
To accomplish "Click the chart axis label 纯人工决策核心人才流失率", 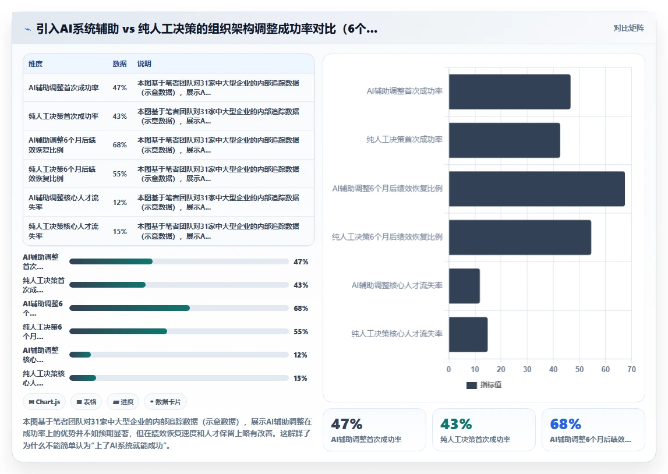I will click(397, 334).
